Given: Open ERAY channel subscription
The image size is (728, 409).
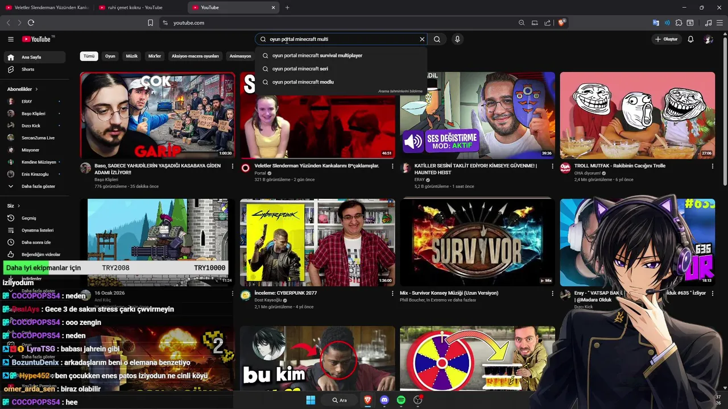Looking at the screenshot, I should 34,101.
